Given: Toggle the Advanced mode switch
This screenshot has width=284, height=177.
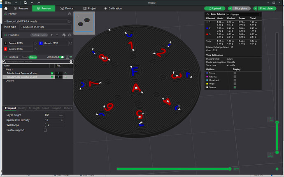Looking at the screenshot, I should click(x=62, y=57).
